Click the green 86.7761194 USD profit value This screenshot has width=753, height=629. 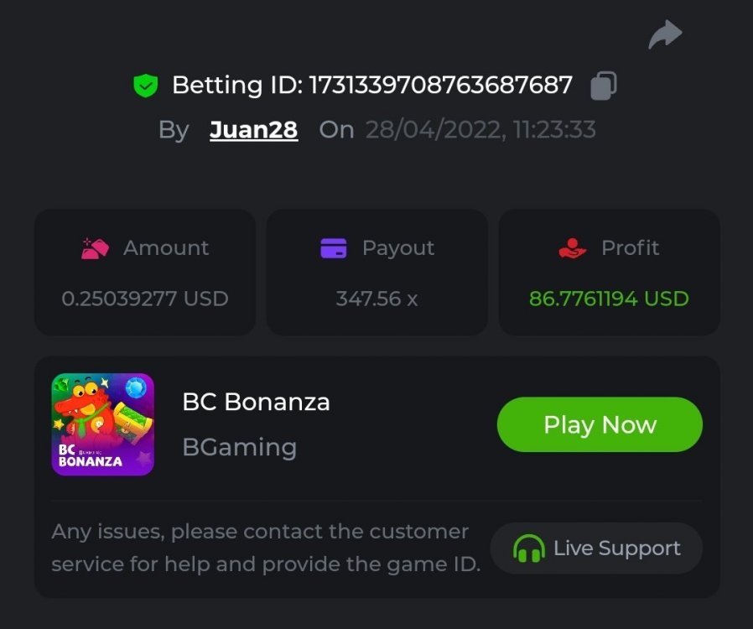[x=609, y=299]
